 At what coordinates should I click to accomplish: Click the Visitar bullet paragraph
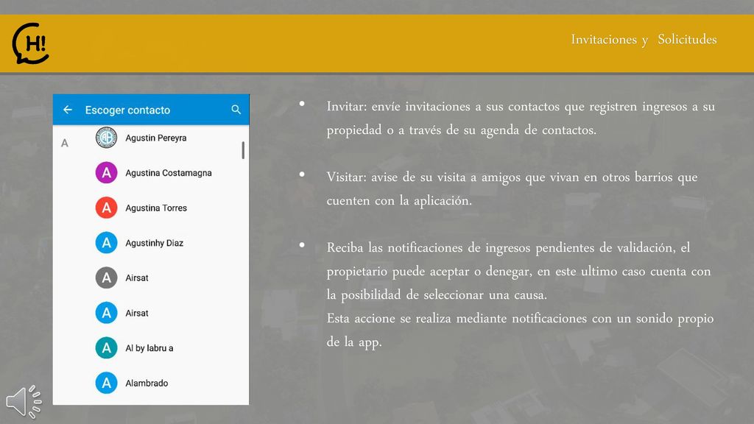point(512,188)
